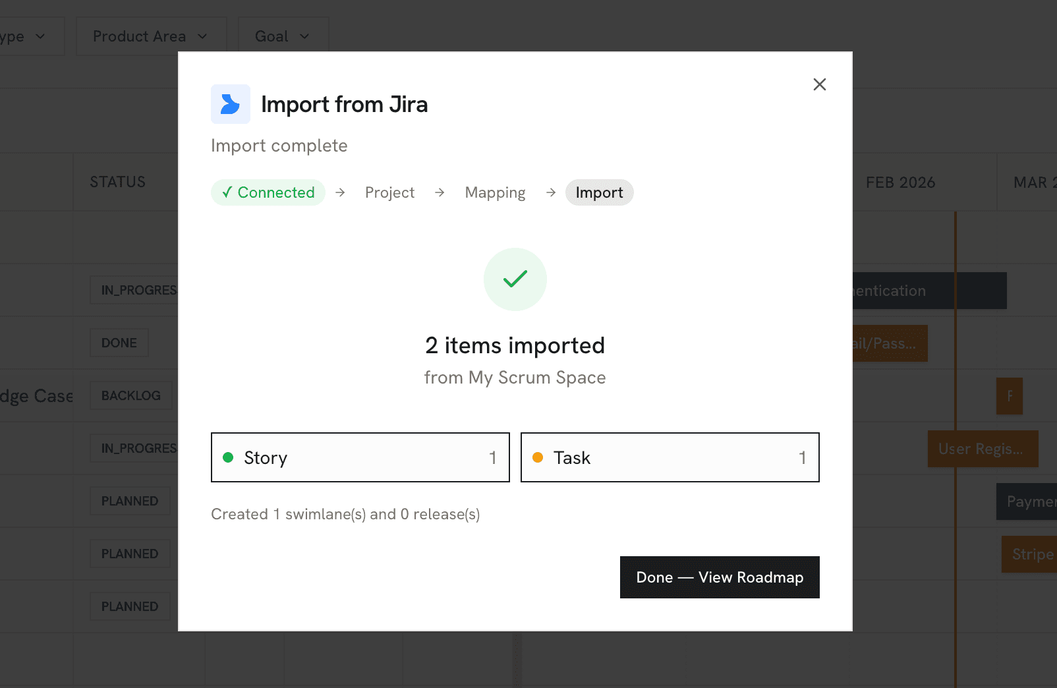This screenshot has width=1057, height=688.
Task: Click the green success checkmark circle
Action: click(515, 279)
